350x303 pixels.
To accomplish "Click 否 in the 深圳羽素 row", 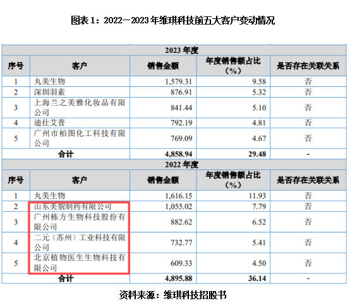I will click(x=308, y=92).
